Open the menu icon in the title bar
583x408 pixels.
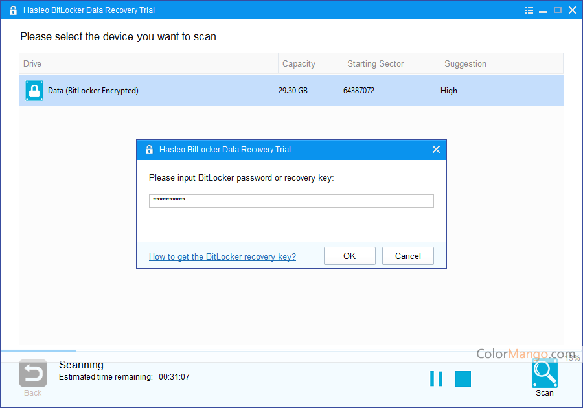(529, 10)
